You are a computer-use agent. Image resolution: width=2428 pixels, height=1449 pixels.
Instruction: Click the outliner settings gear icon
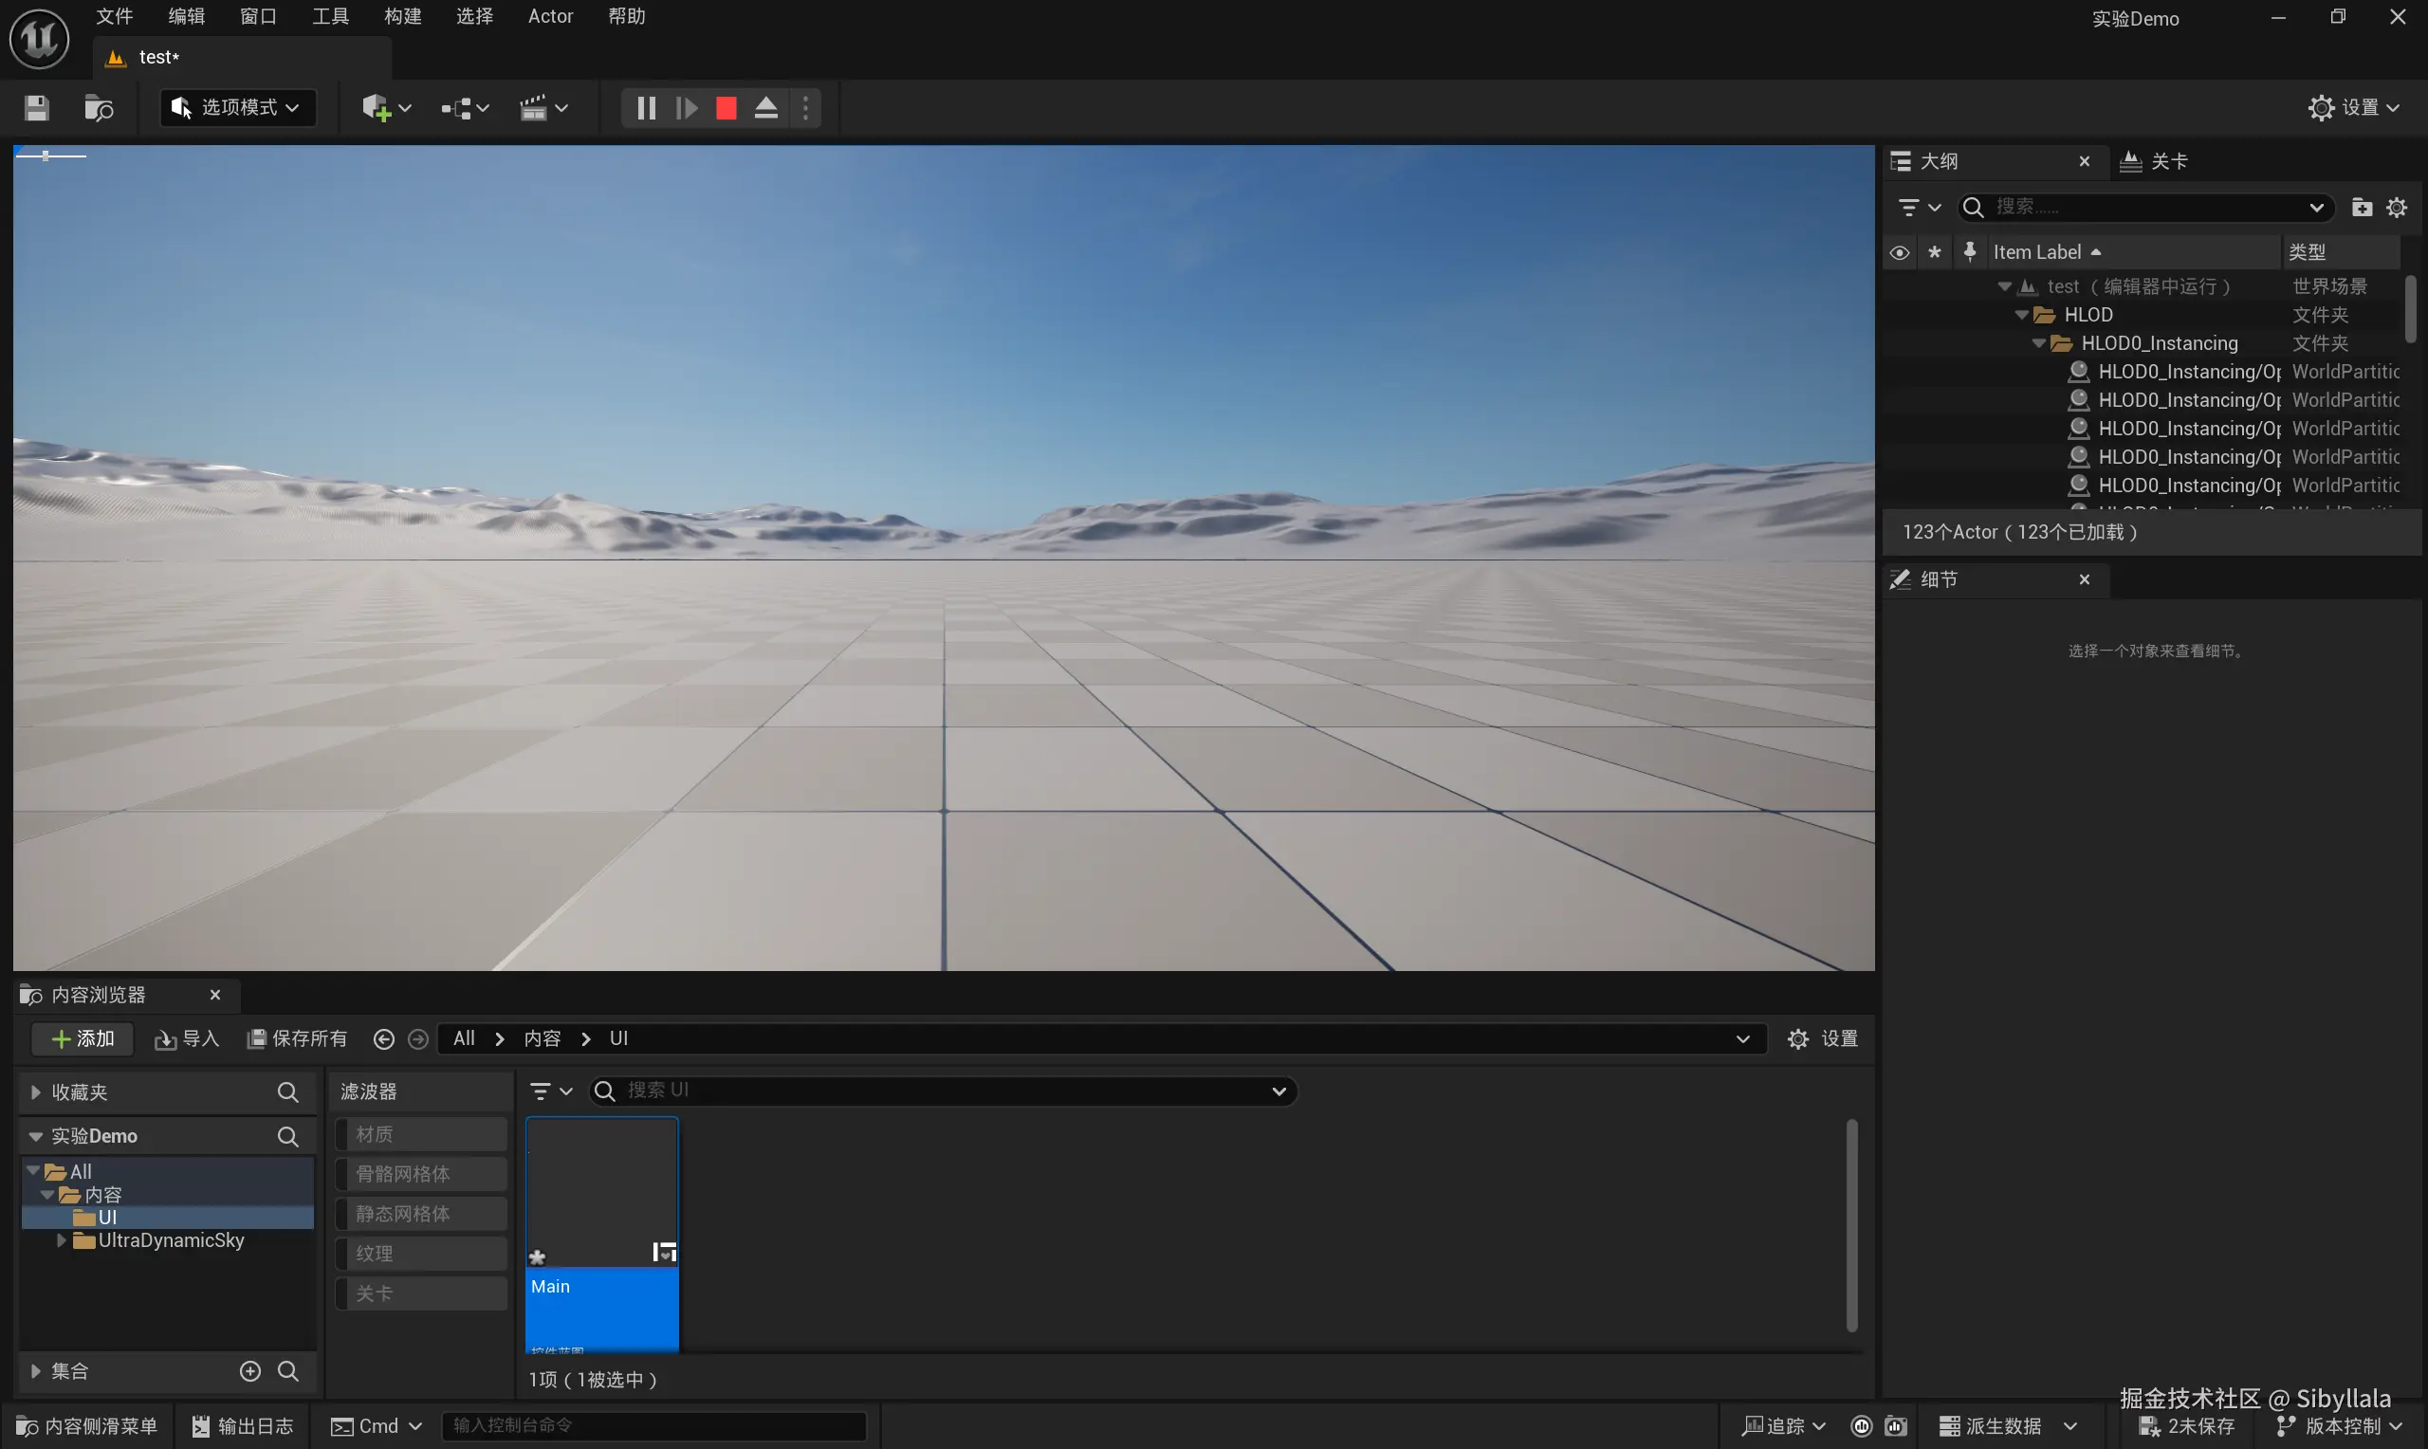2397,207
